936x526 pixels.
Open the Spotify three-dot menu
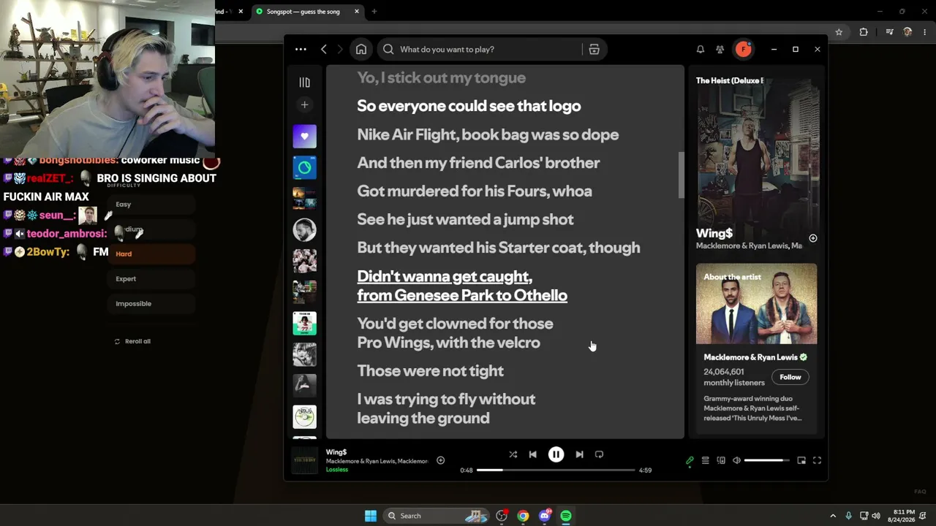[301, 49]
